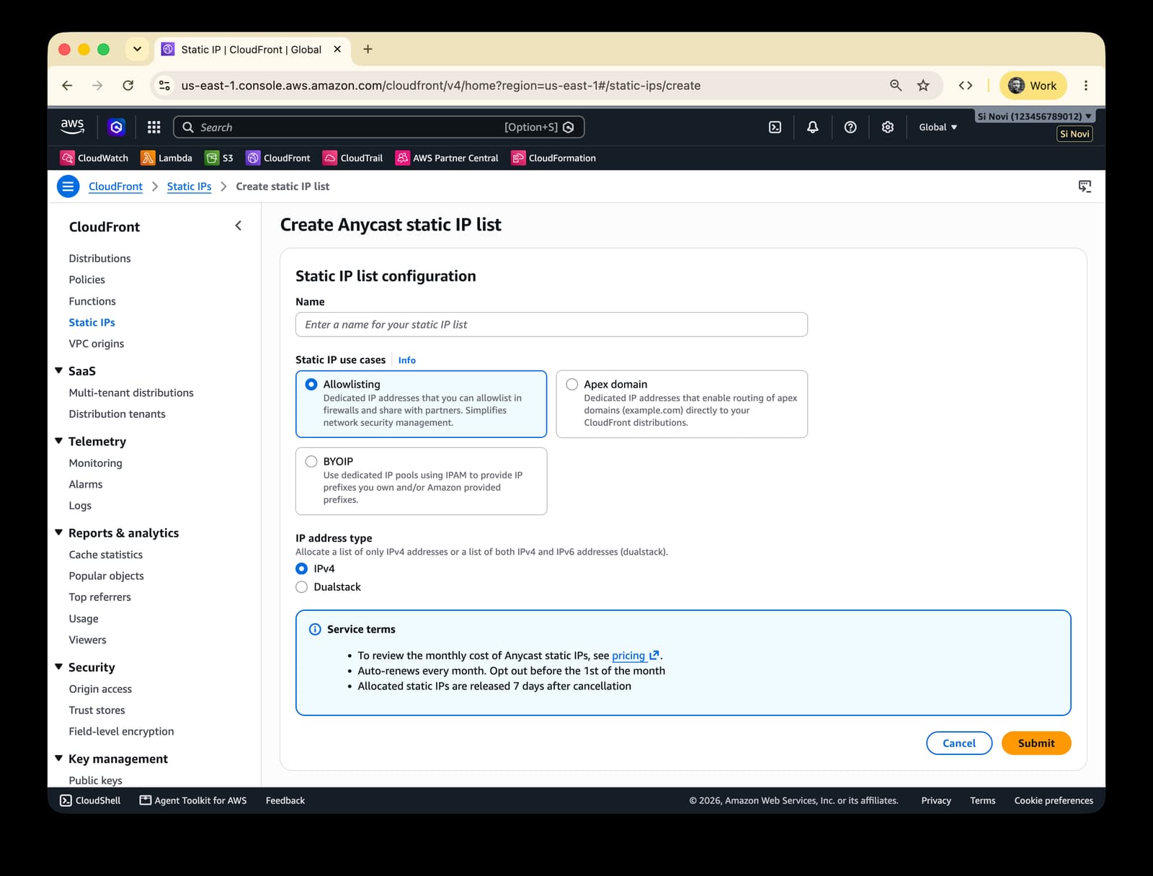Screen dimensions: 1153x876
Task: Open Distributions in the side navigation
Action: 99,259
